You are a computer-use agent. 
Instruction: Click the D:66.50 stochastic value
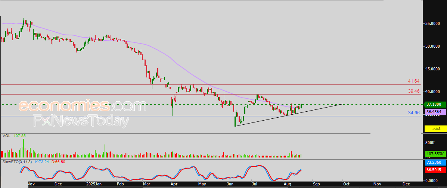(x=58, y=162)
